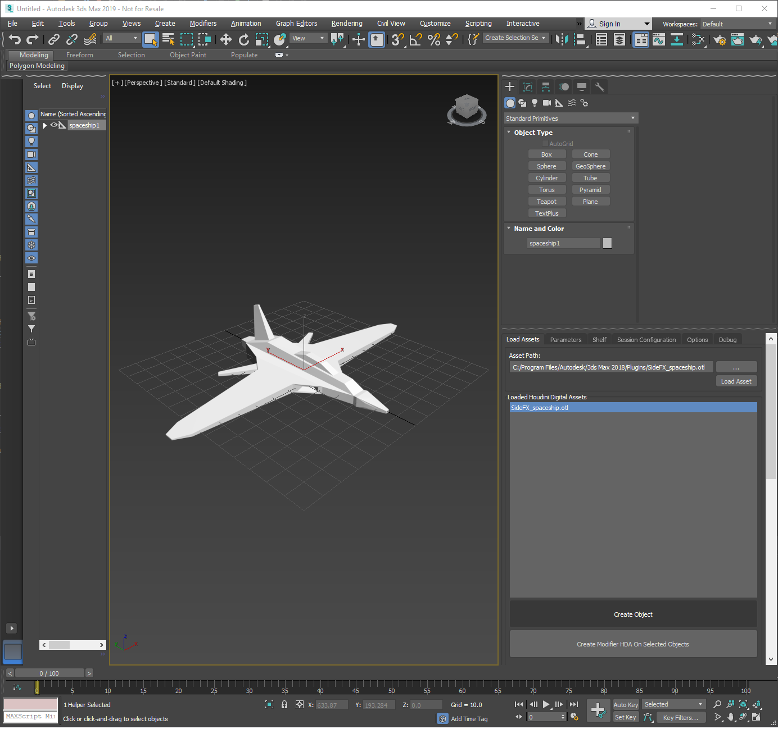Screen dimensions: 778x729
Task: Switch to the Parameters tab
Action: click(566, 340)
